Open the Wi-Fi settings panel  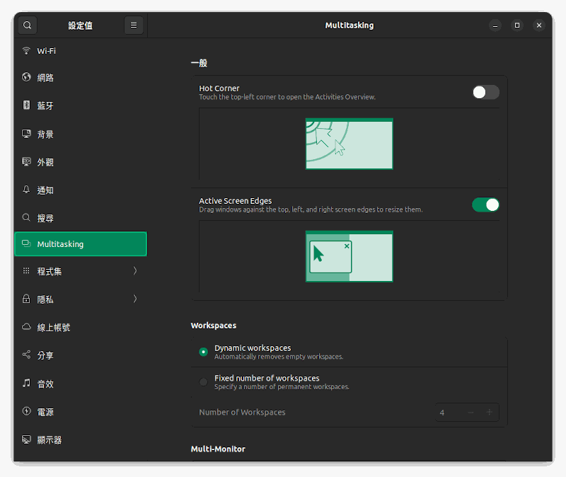point(81,51)
